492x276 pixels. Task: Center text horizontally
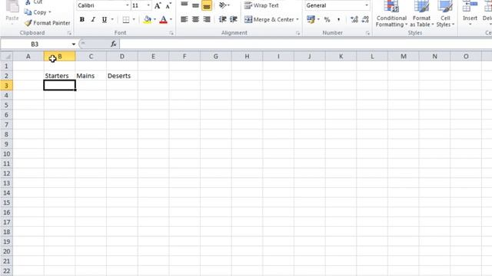(195, 19)
